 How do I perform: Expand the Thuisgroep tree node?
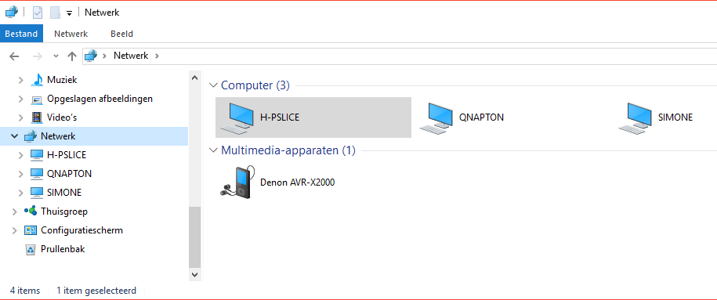(14, 211)
